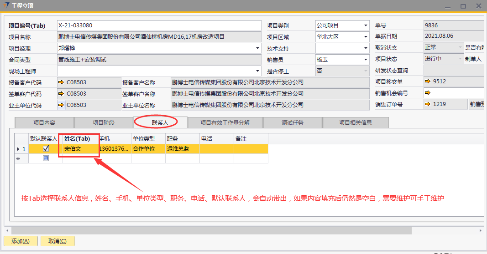Click link arrow beside 签单客户代码 C08503
This screenshot has height=254, width=487.
click(x=61, y=94)
